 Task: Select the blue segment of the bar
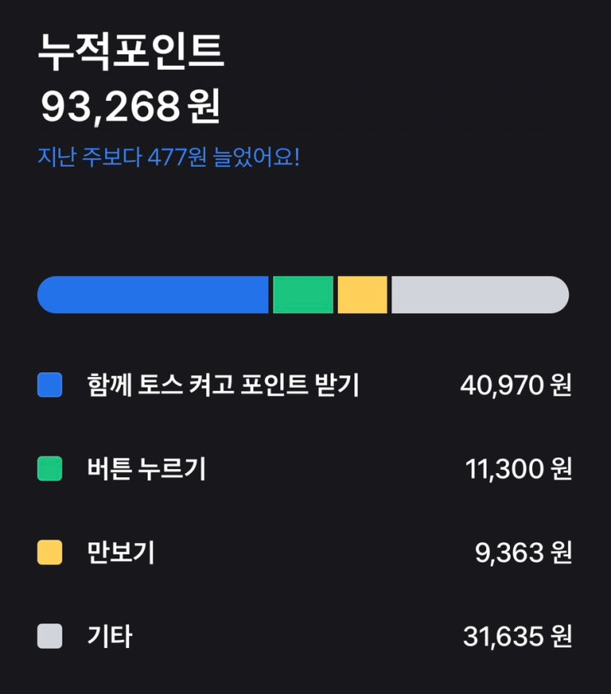coord(154,295)
